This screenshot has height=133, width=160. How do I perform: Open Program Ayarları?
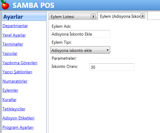(x=18, y=127)
